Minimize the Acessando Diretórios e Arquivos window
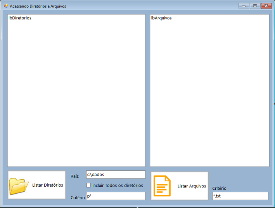 pos(244,6)
